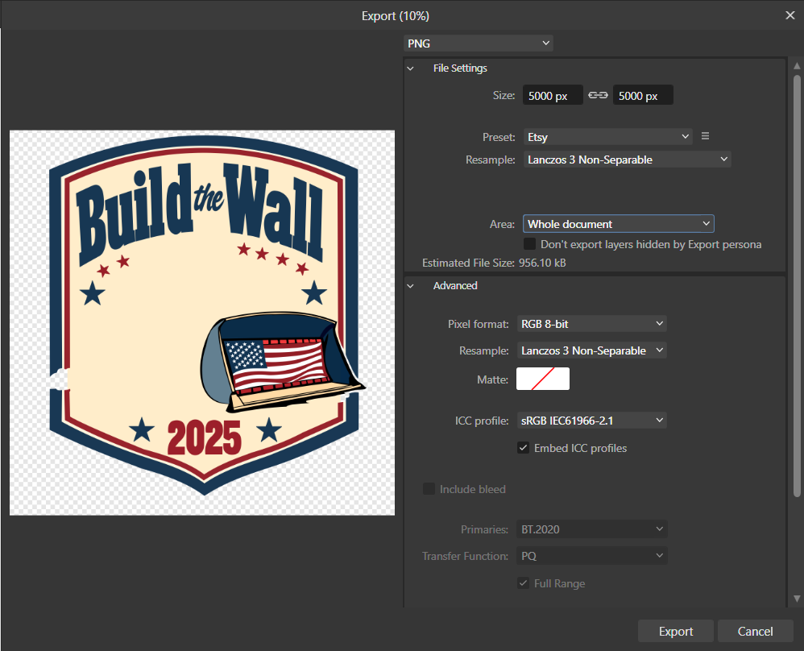Toggle the Full Range checkbox
Image resolution: width=804 pixels, height=651 pixels.
523,583
